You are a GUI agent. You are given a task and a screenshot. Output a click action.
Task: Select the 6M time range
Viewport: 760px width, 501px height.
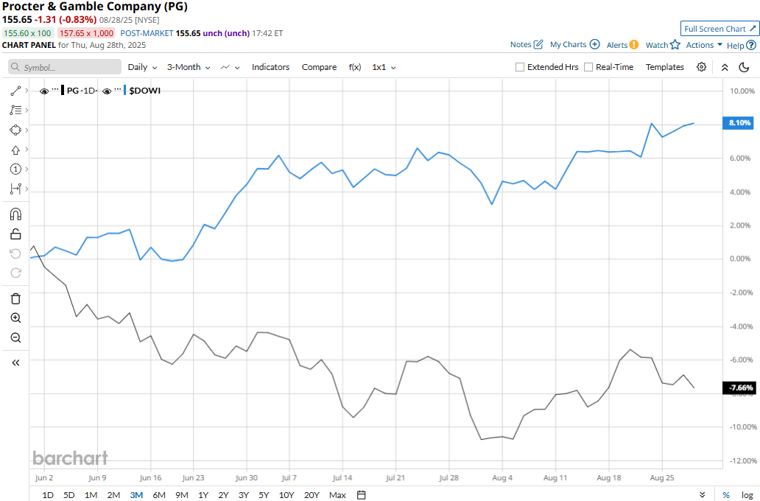159,494
